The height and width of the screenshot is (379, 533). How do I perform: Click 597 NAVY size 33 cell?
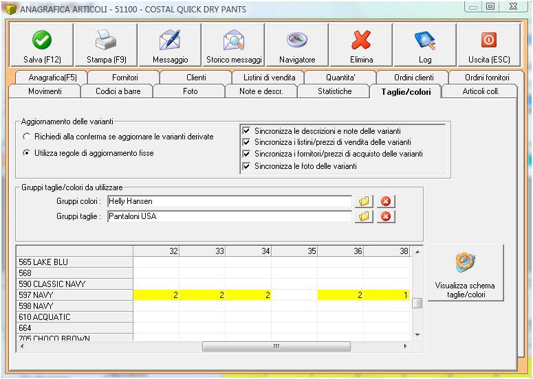[x=202, y=295]
